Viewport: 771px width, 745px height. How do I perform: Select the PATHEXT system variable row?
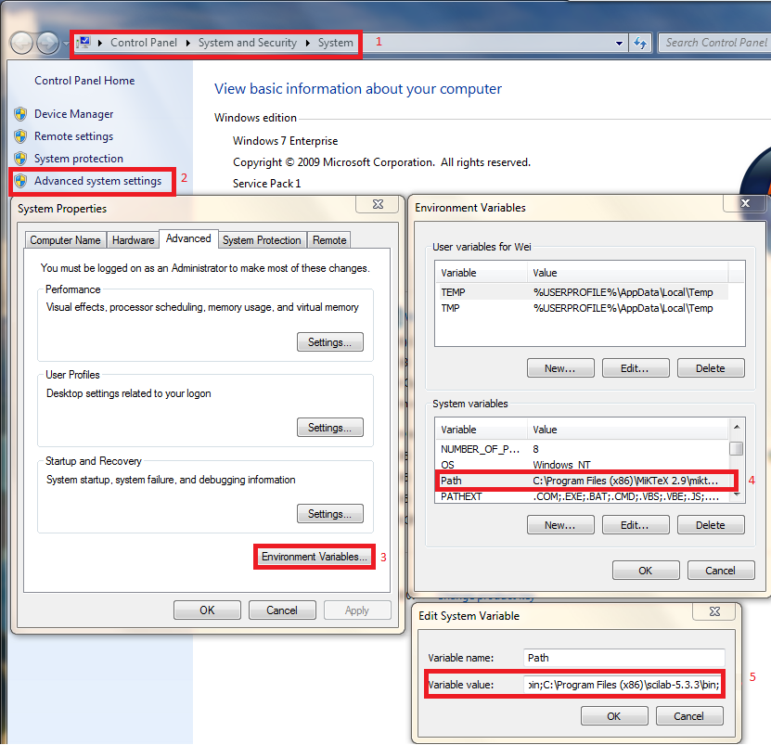582,496
